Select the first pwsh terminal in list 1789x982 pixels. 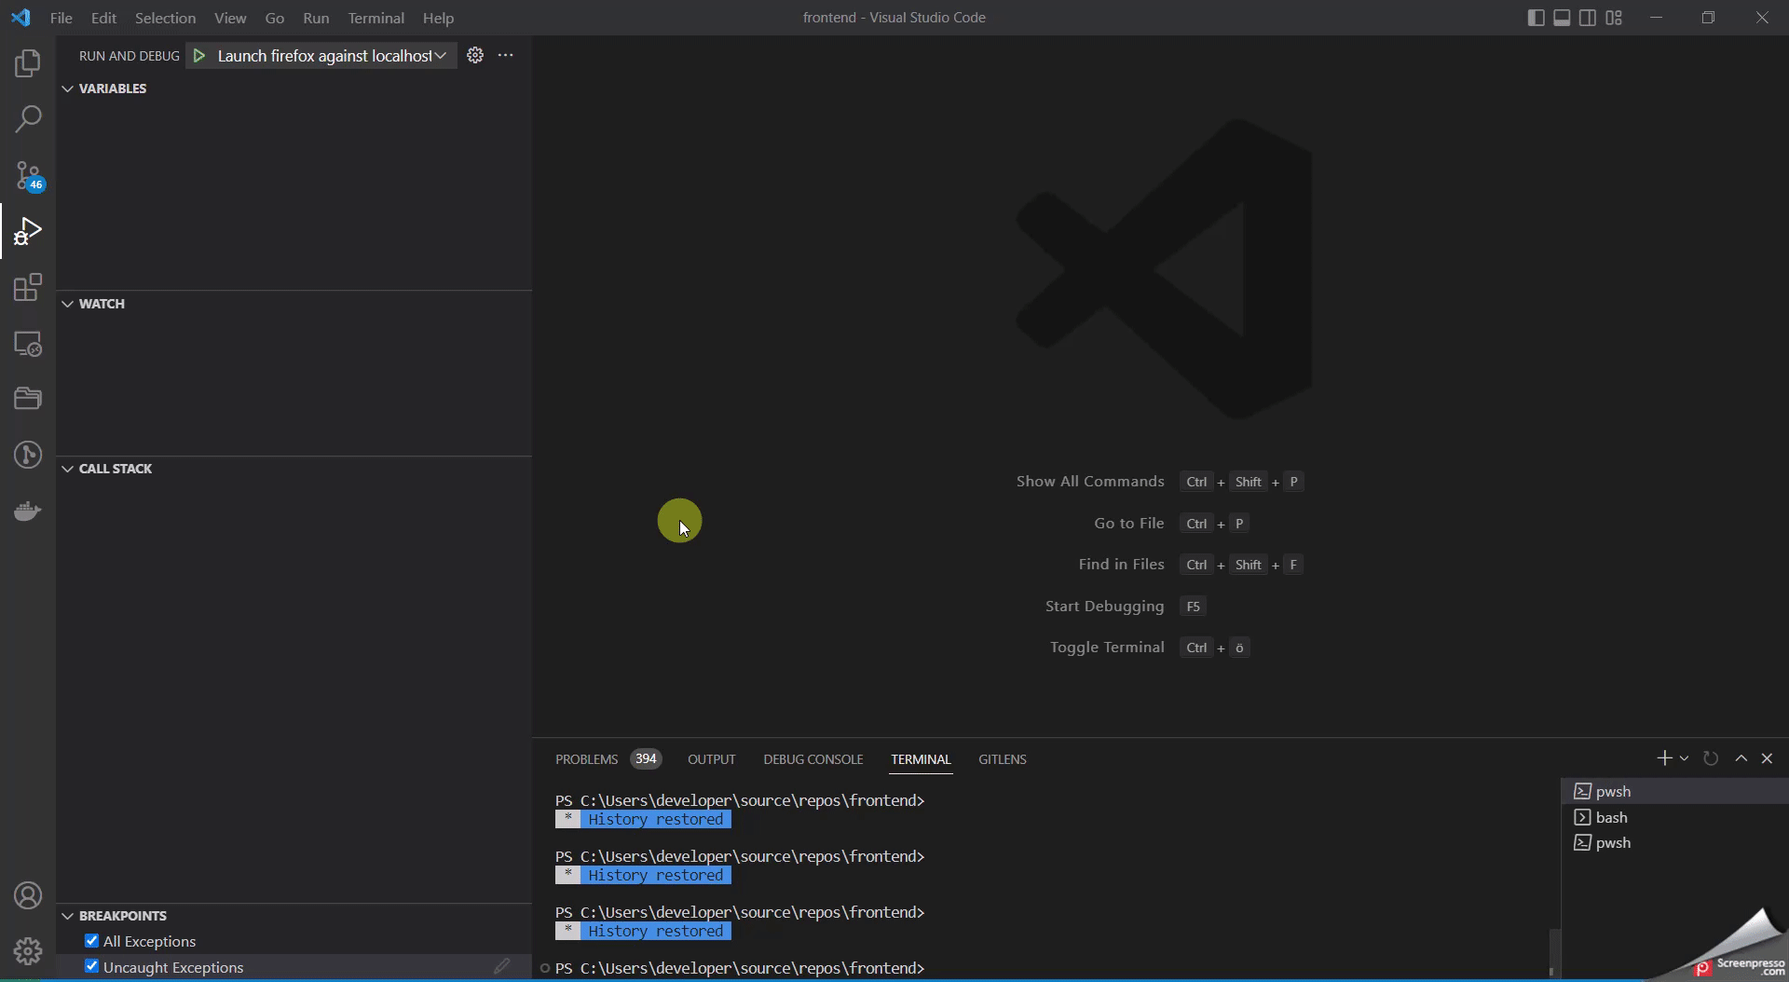click(x=1674, y=791)
